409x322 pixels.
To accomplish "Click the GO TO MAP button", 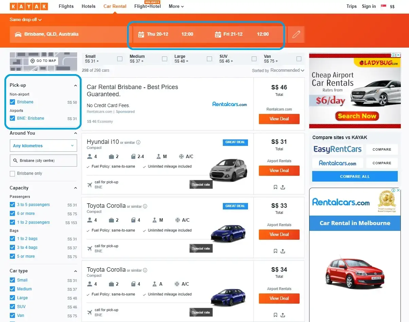I will point(43,61).
